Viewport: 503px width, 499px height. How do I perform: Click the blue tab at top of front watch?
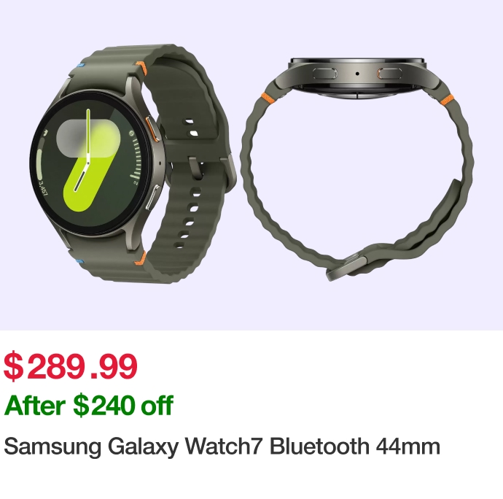[80, 66]
